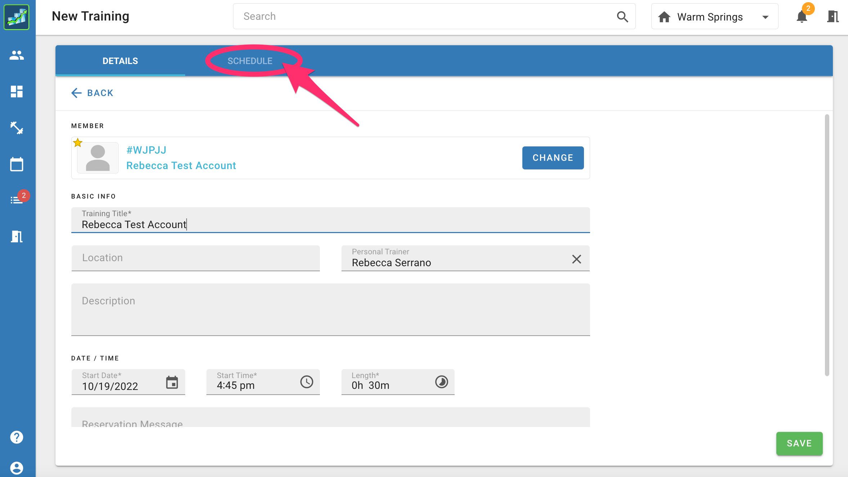Open the members icon in sidebar
848x477 pixels.
pos(17,55)
